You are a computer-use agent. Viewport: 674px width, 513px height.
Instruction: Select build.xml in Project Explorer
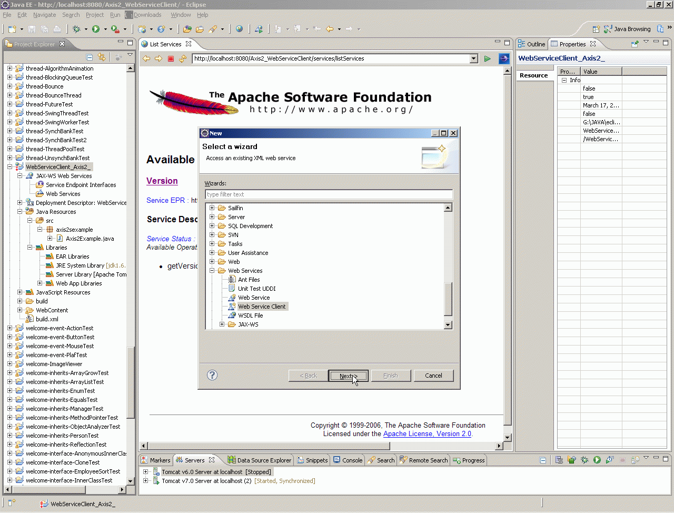point(47,319)
